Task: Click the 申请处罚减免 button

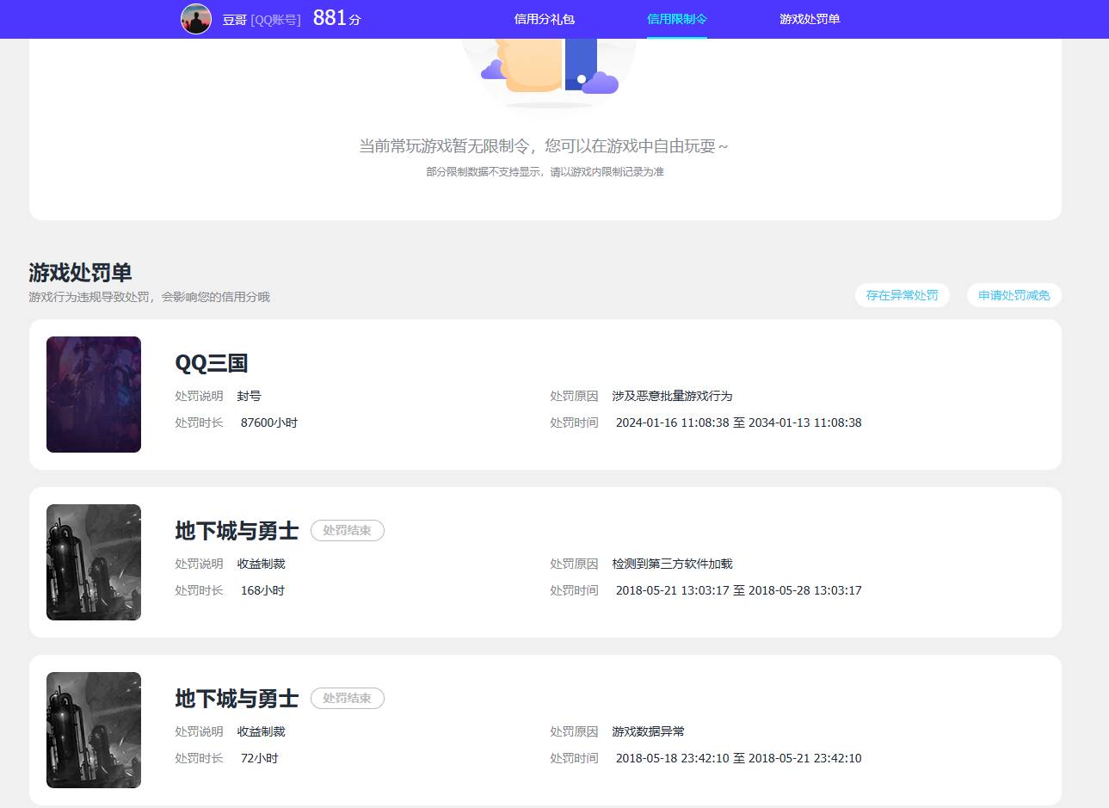Action: [1014, 294]
